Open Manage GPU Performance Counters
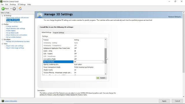This screenshot has height=104, width=185. pyautogui.click(x=18, y=42)
